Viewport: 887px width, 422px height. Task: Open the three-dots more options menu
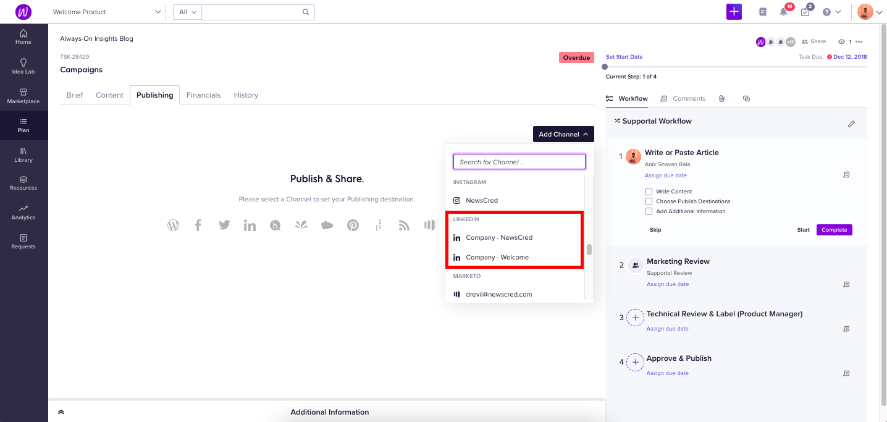click(x=859, y=42)
